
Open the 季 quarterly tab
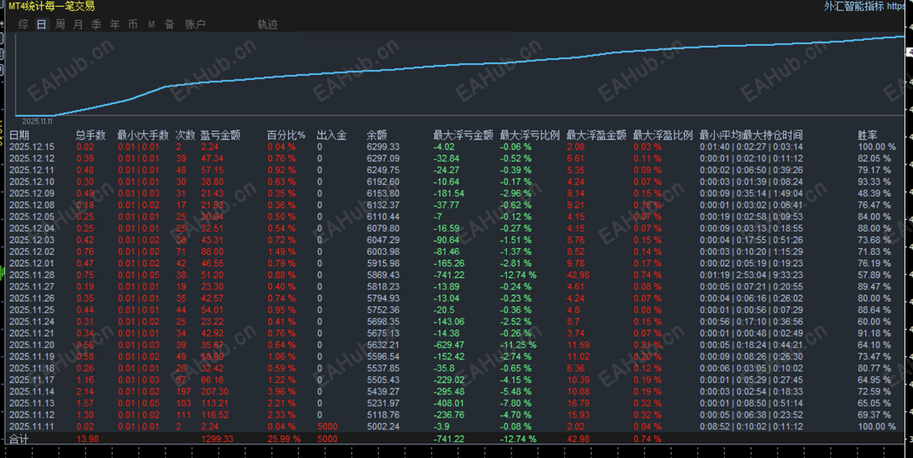tap(96, 24)
